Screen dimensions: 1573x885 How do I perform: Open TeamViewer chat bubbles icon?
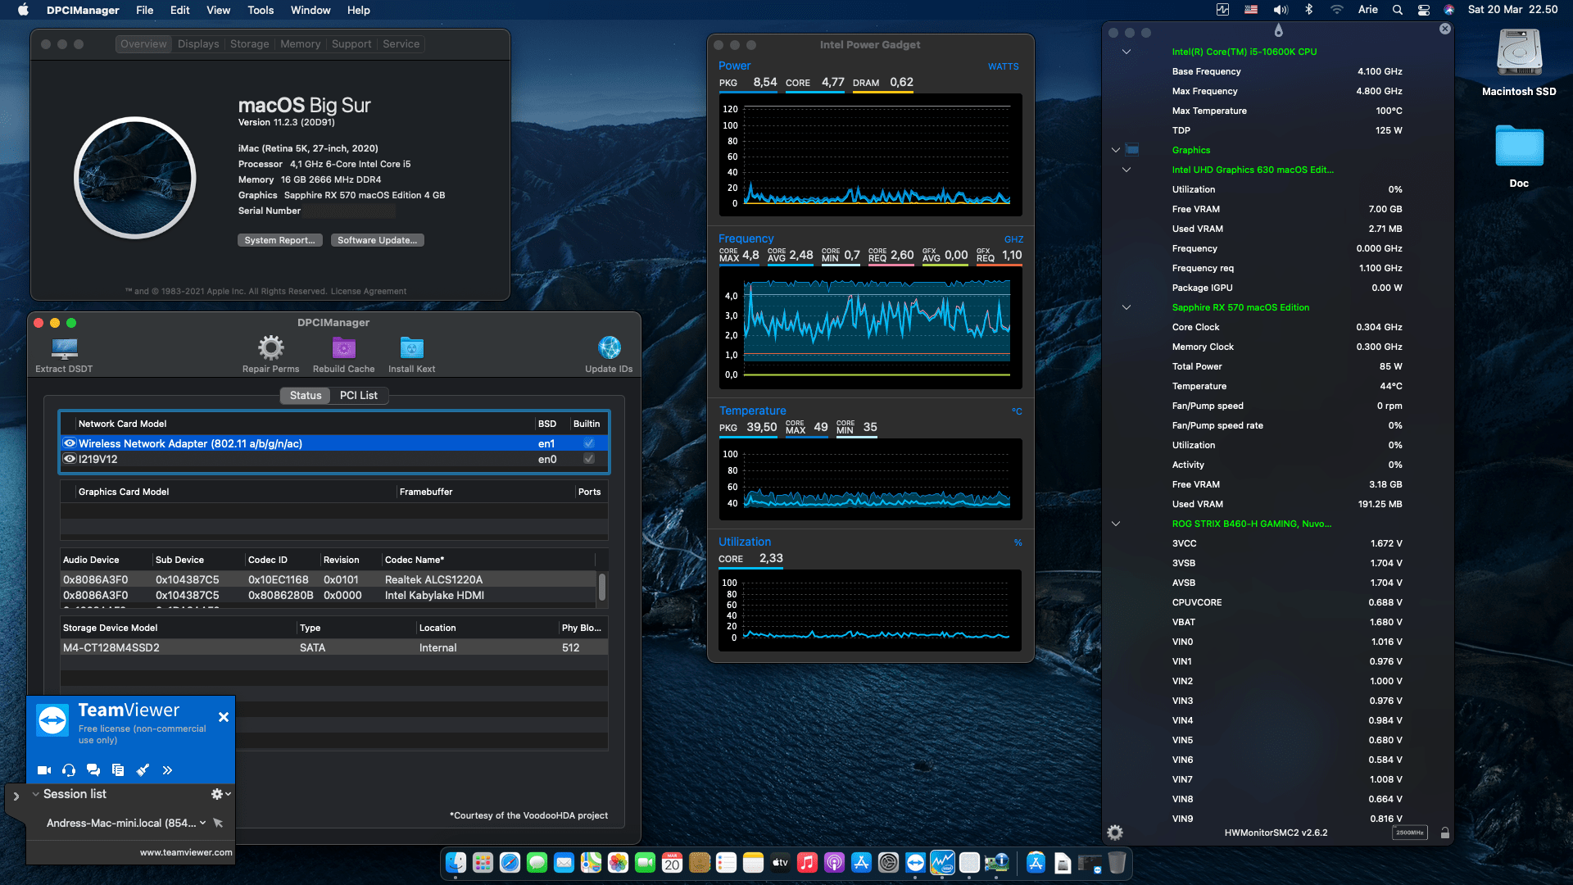(93, 770)
